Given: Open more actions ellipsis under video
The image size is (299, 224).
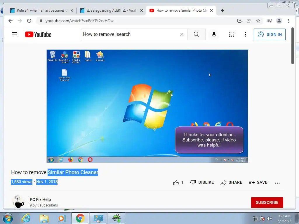Looking at the screenshot, I should (x=277, y=183).
